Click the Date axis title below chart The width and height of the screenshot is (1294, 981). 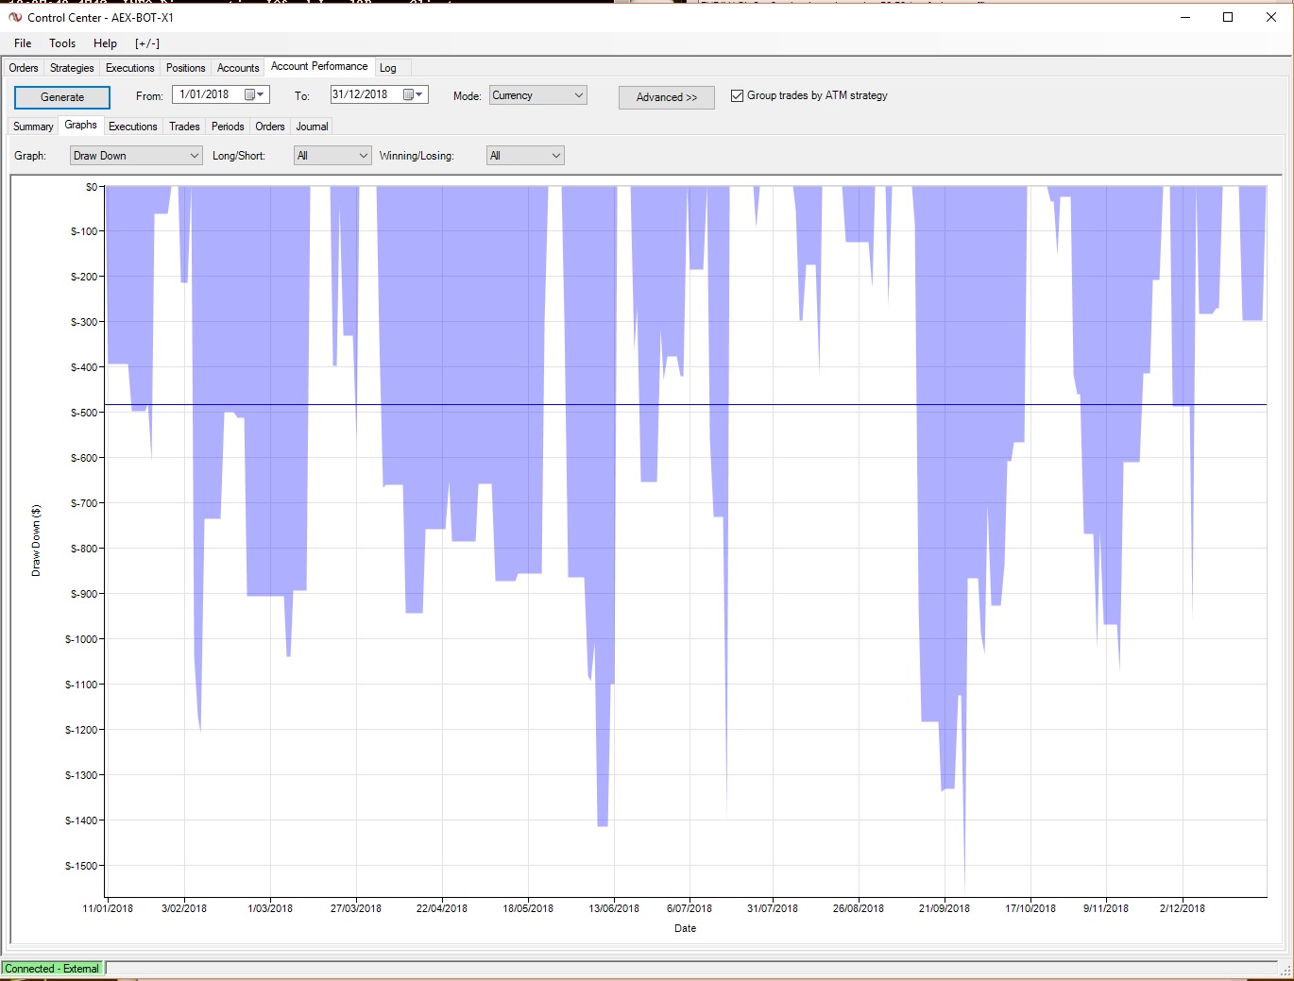click(x=686, y=928)
